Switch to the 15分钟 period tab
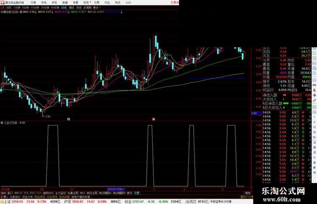The width and height of the screenshot is (317, 204). pyautogui.click(x=35, y=7)
